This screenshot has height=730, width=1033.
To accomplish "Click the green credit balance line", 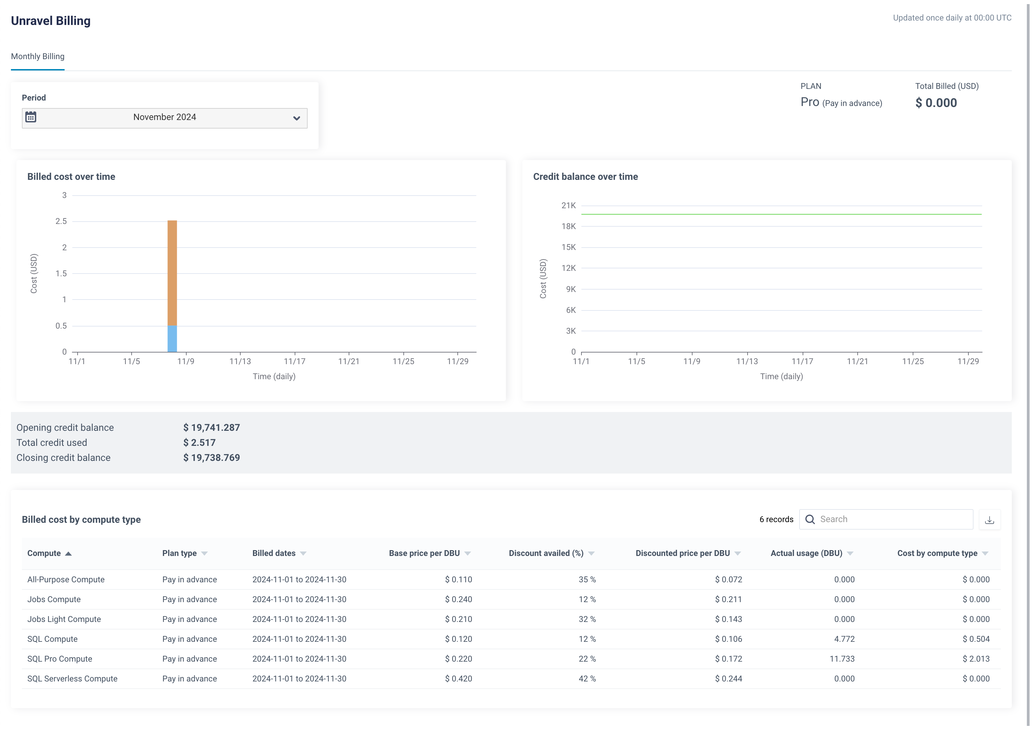I will pos(781,214).
